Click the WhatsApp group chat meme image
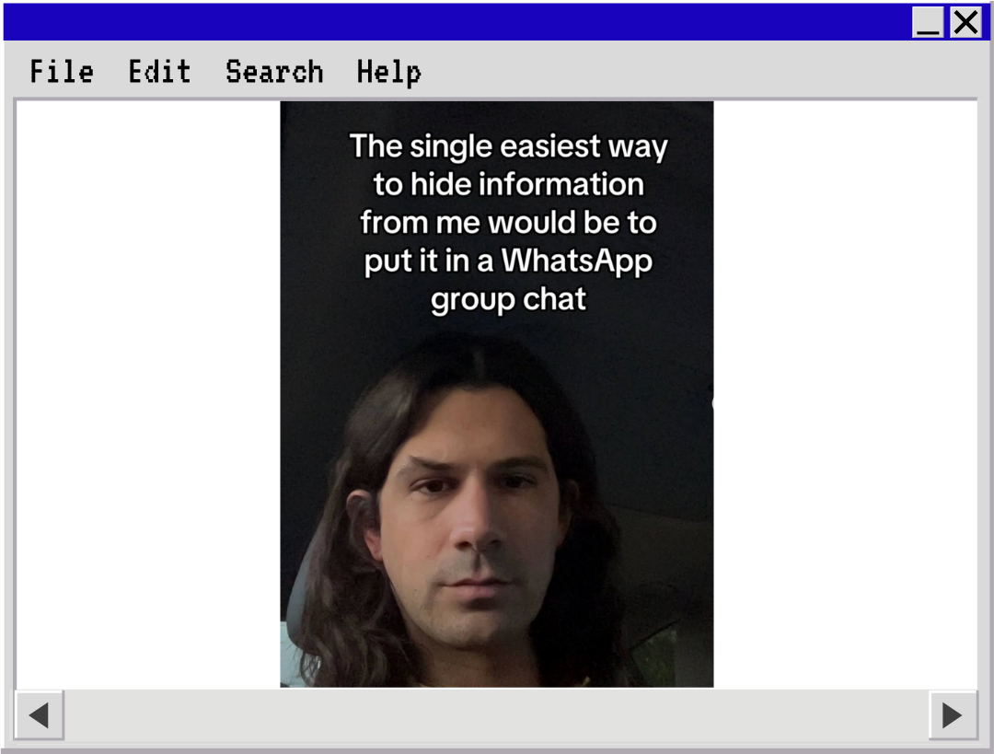 tap(497, 394)
